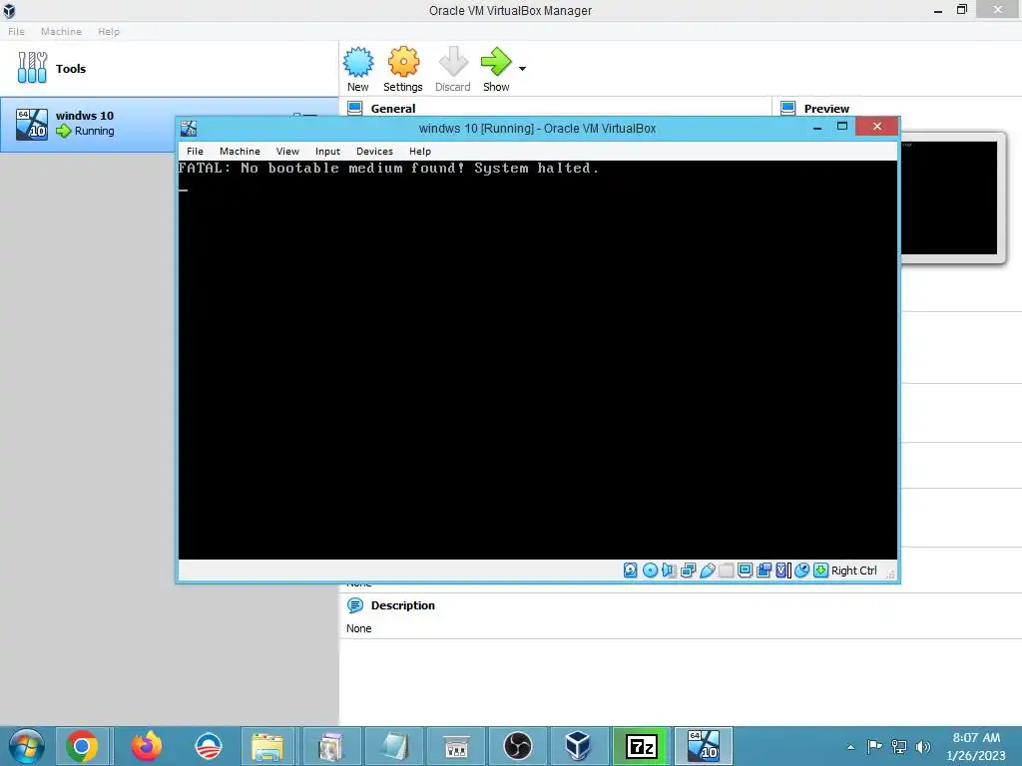Launch Firefox from the taskbar
Screen dimensions: 1022x766
click(147, 746)
